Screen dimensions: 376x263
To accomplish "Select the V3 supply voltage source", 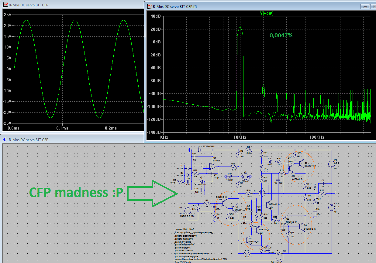I will (x=332, y=207).
